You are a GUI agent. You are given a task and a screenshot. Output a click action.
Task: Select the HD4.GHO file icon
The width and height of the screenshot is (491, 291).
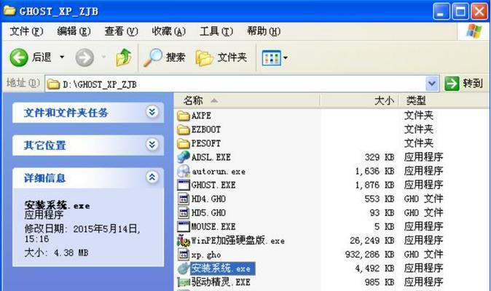pyautogui.click(x=183, y=199)
